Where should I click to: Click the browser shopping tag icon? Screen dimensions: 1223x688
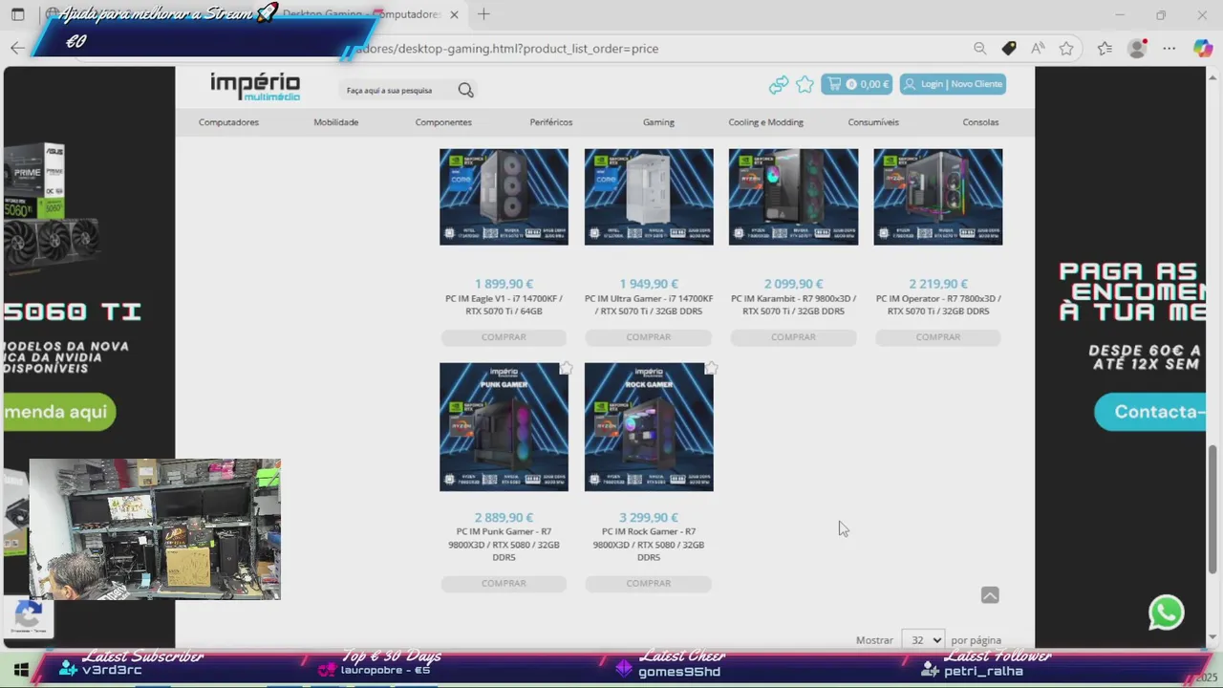click(x=1009, y=48)
